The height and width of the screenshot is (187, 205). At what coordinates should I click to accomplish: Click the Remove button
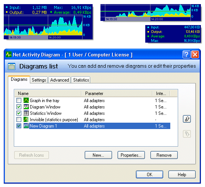(164, 155)
